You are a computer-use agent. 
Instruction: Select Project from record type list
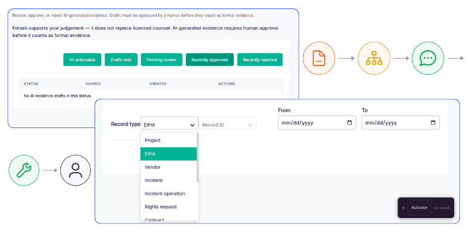tap(168, 140)
